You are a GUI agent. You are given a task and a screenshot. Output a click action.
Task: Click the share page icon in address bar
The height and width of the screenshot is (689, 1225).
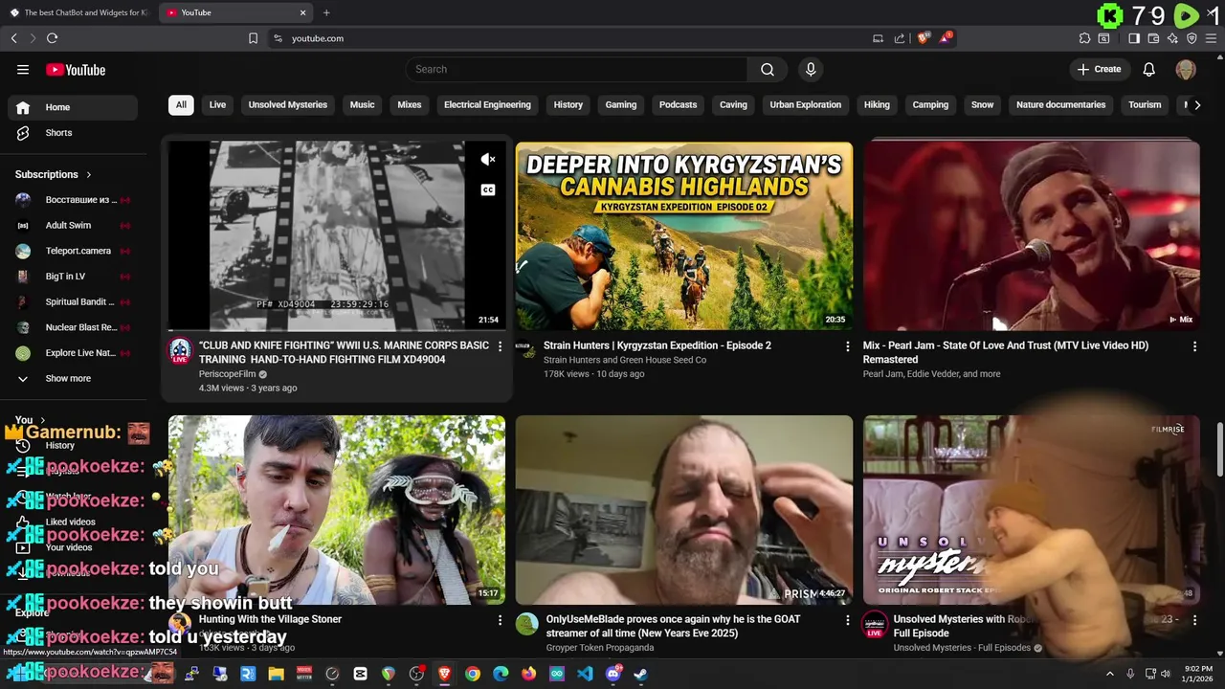click(x=900, y=38)
